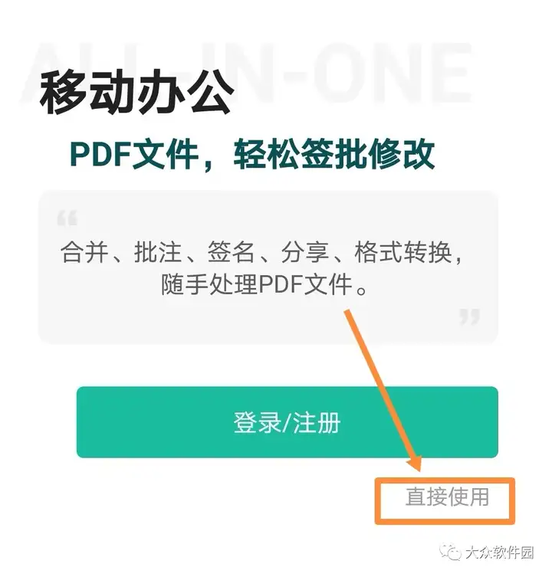The height and width of the screenshot is (577, 552).
Task: Tap the green 登录/注册 button
Action: (287, 422)
